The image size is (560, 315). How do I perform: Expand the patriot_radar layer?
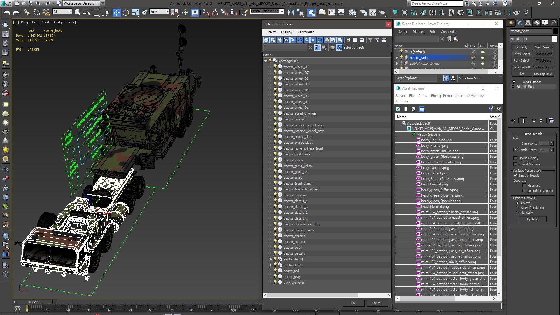point(397,58)
